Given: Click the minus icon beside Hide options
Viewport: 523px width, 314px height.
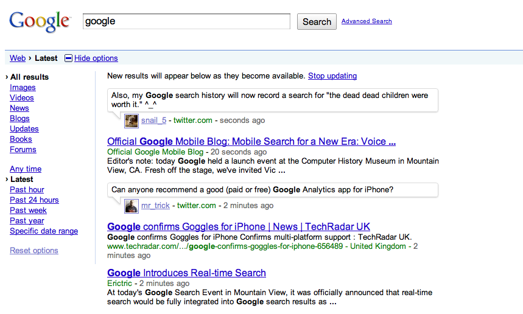Looking at the screenshot, I should click(x=68, y=58).
